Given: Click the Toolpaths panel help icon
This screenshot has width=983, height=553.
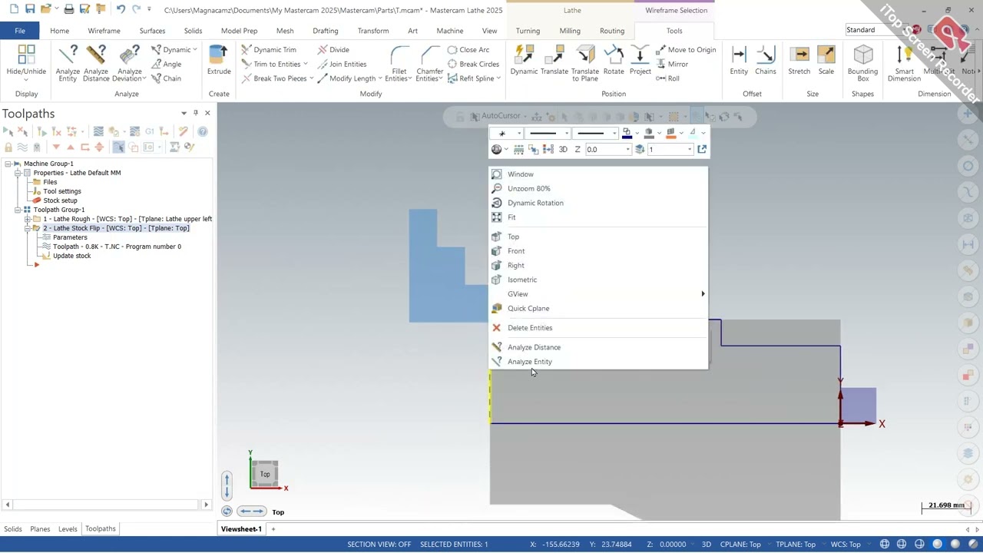Looking at the screenshot, I should click(203, 131).
